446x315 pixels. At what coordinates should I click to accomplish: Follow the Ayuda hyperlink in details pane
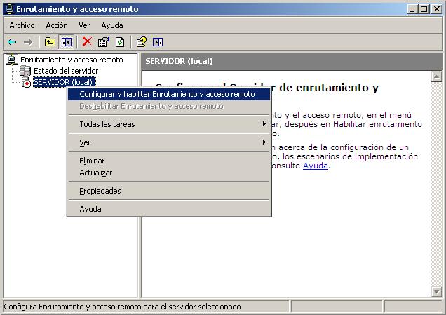[315, 166]
